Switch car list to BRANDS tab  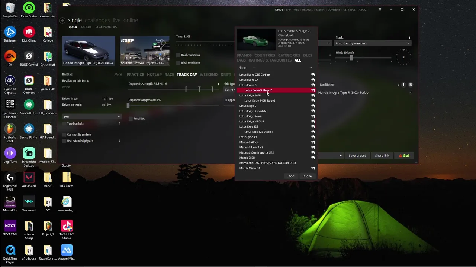pos(244,55)
